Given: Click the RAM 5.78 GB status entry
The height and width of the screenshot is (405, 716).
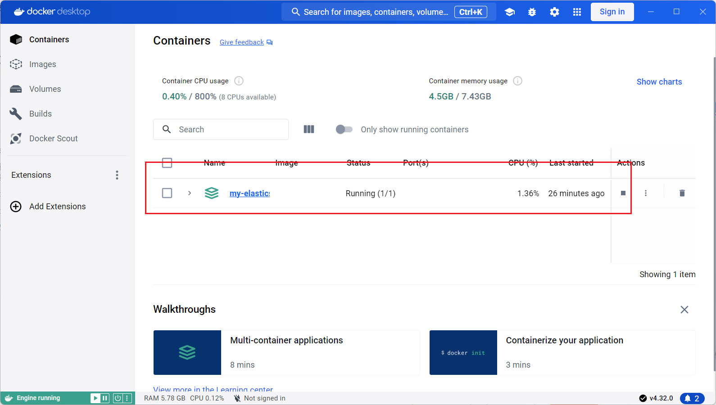Looking at the screenshot, I should pyautogui.click(x=164, y=398).
